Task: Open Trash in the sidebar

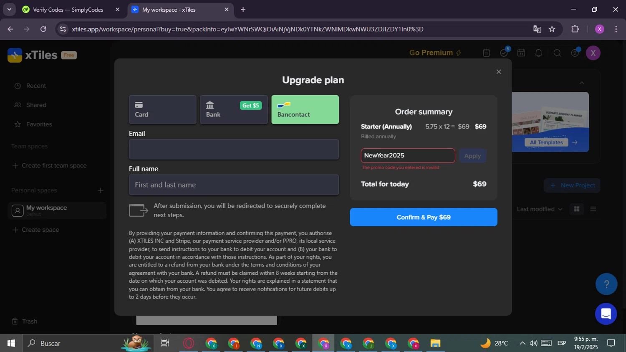Action: point(29,321)
